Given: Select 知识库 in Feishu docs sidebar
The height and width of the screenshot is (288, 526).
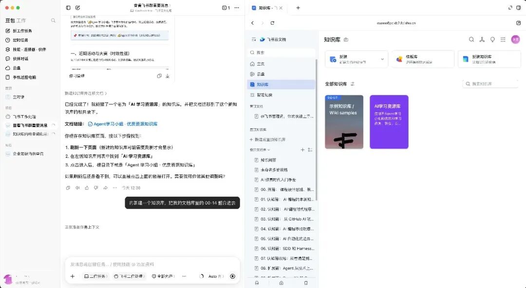Looking at the screenshot, I should point(281,85).
